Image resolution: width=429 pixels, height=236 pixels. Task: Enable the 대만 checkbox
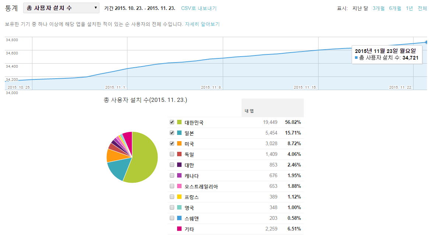171,165
